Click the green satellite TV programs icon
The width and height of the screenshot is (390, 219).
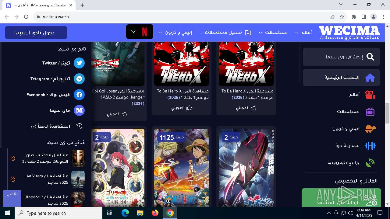370,163
